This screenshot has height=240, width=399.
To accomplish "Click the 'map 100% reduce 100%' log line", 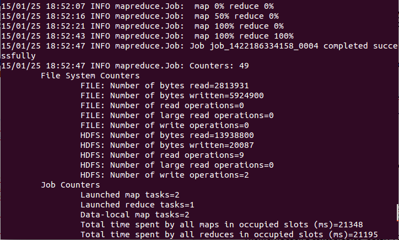I will pyautogui.click(x=147, y=36).
